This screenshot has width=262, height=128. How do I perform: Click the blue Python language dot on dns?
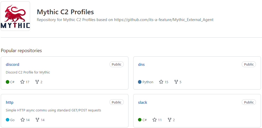point(140,82)
